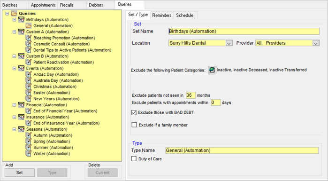The image size is (328, 181).
Task: Open the Schedule tab
Action: point(185,16)
